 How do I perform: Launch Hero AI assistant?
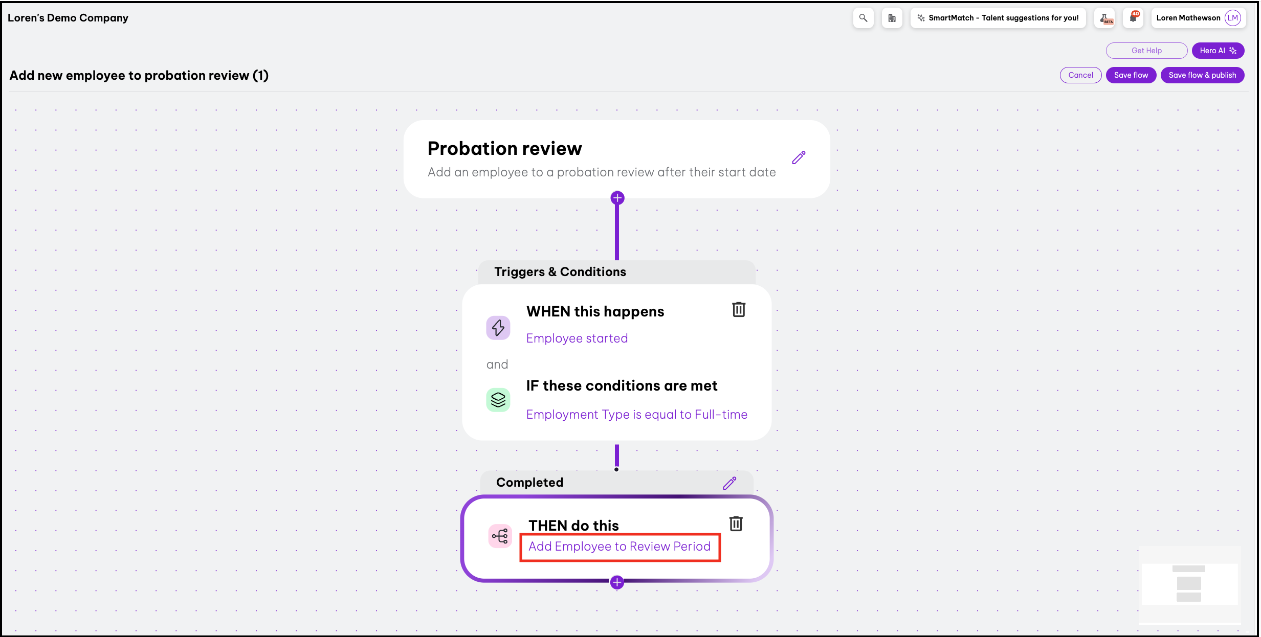(1218, 51)
